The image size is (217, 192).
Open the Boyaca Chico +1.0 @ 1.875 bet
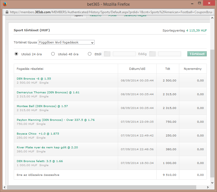click(38, 133)
